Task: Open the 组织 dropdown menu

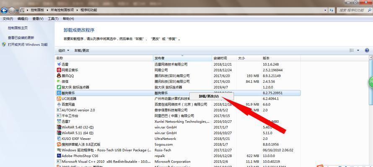Action: (x=64, y=51)
